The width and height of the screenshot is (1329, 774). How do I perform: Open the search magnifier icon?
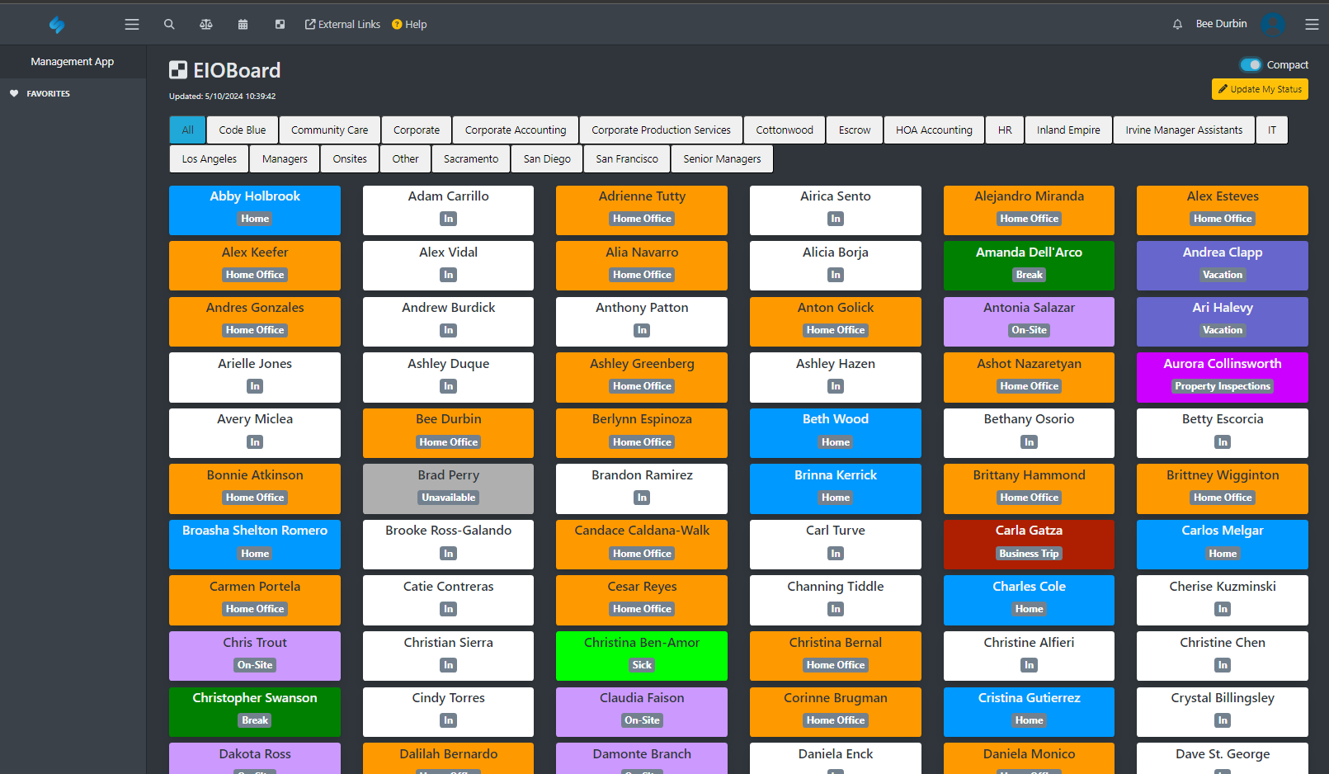click(x=169, y=25)
